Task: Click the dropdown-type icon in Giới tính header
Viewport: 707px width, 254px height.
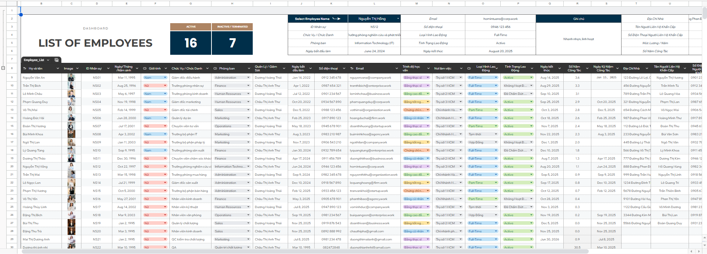Action: click(145, 68)
